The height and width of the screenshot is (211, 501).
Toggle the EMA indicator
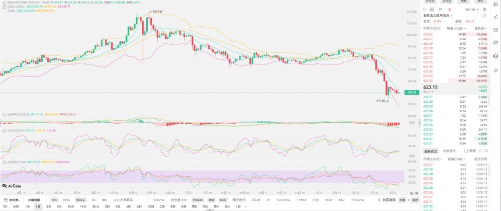[66, 200]
